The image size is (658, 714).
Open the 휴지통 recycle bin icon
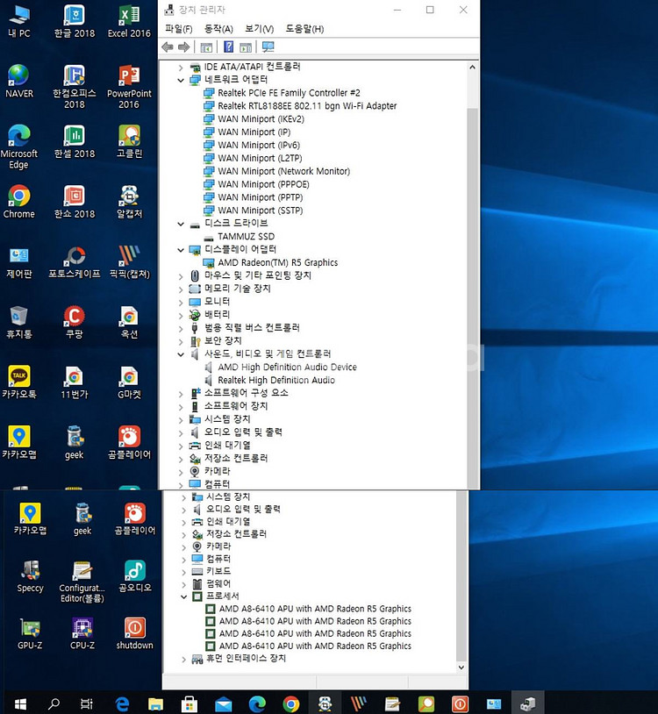click(19, 323)
